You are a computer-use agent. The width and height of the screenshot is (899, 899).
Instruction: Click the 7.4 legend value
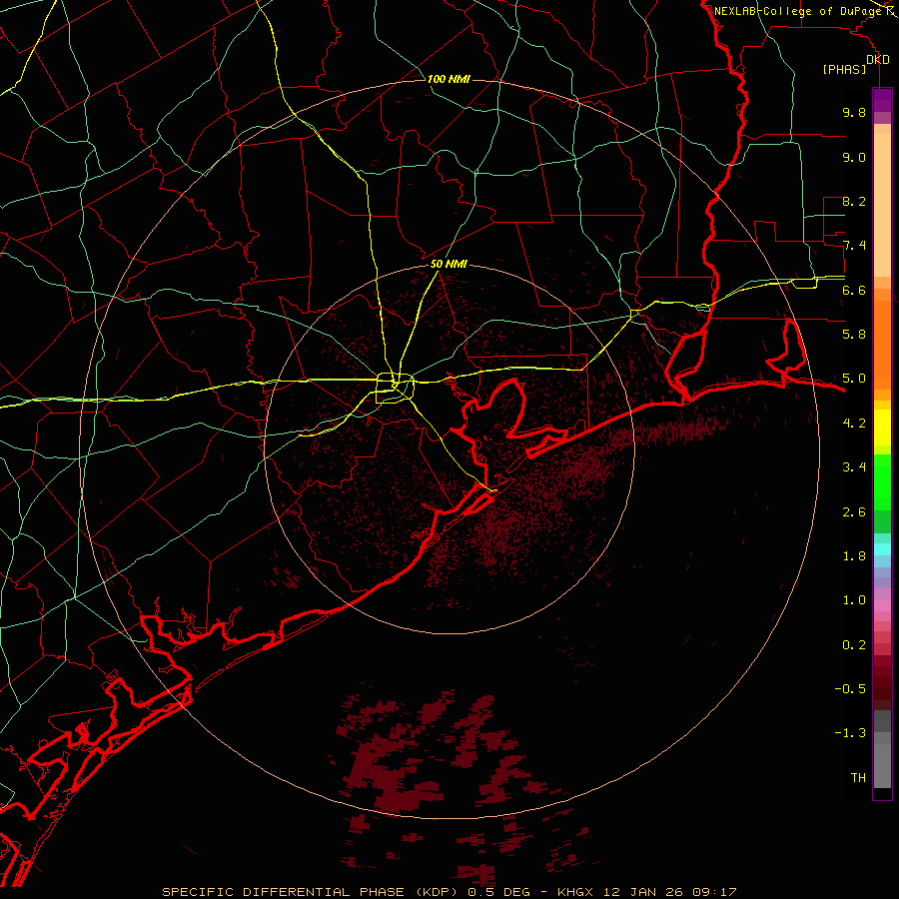(854, 246)
